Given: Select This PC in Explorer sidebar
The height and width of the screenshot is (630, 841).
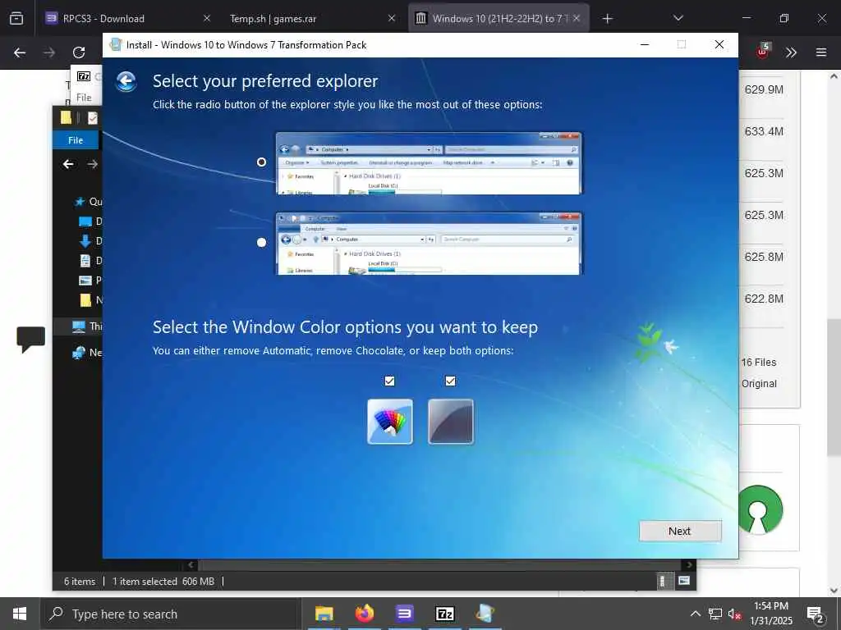Looking at the screenshot, I should [x=87, y=326].
